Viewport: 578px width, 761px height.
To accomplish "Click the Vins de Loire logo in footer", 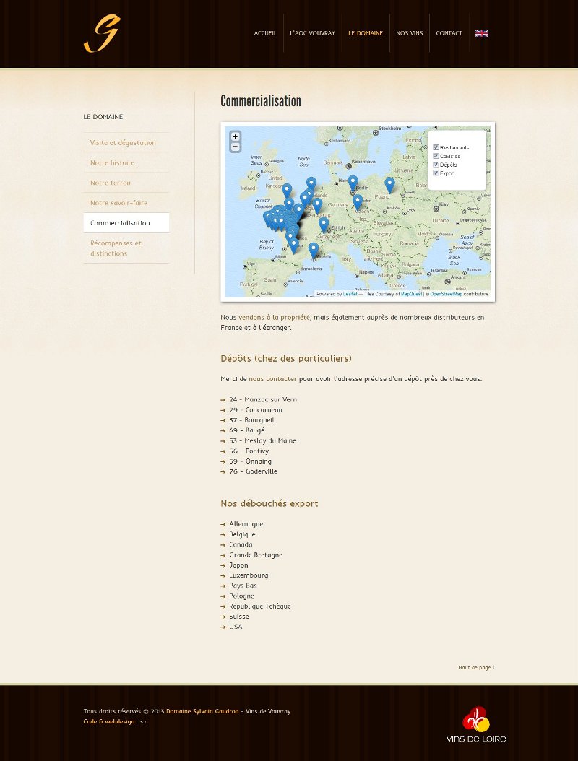I will point(476,724).
